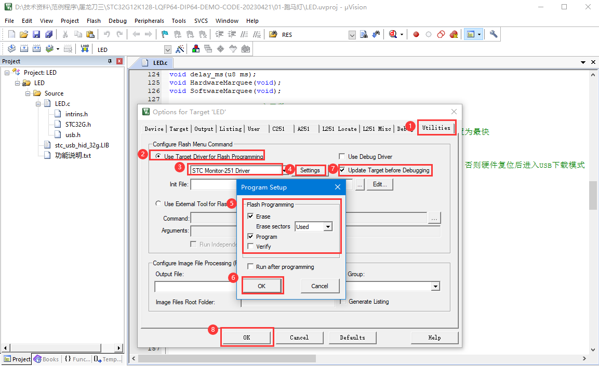Click the Select Software Packs diamond icon
Screen dimensions: 599x366
click(x=220, y=49)
